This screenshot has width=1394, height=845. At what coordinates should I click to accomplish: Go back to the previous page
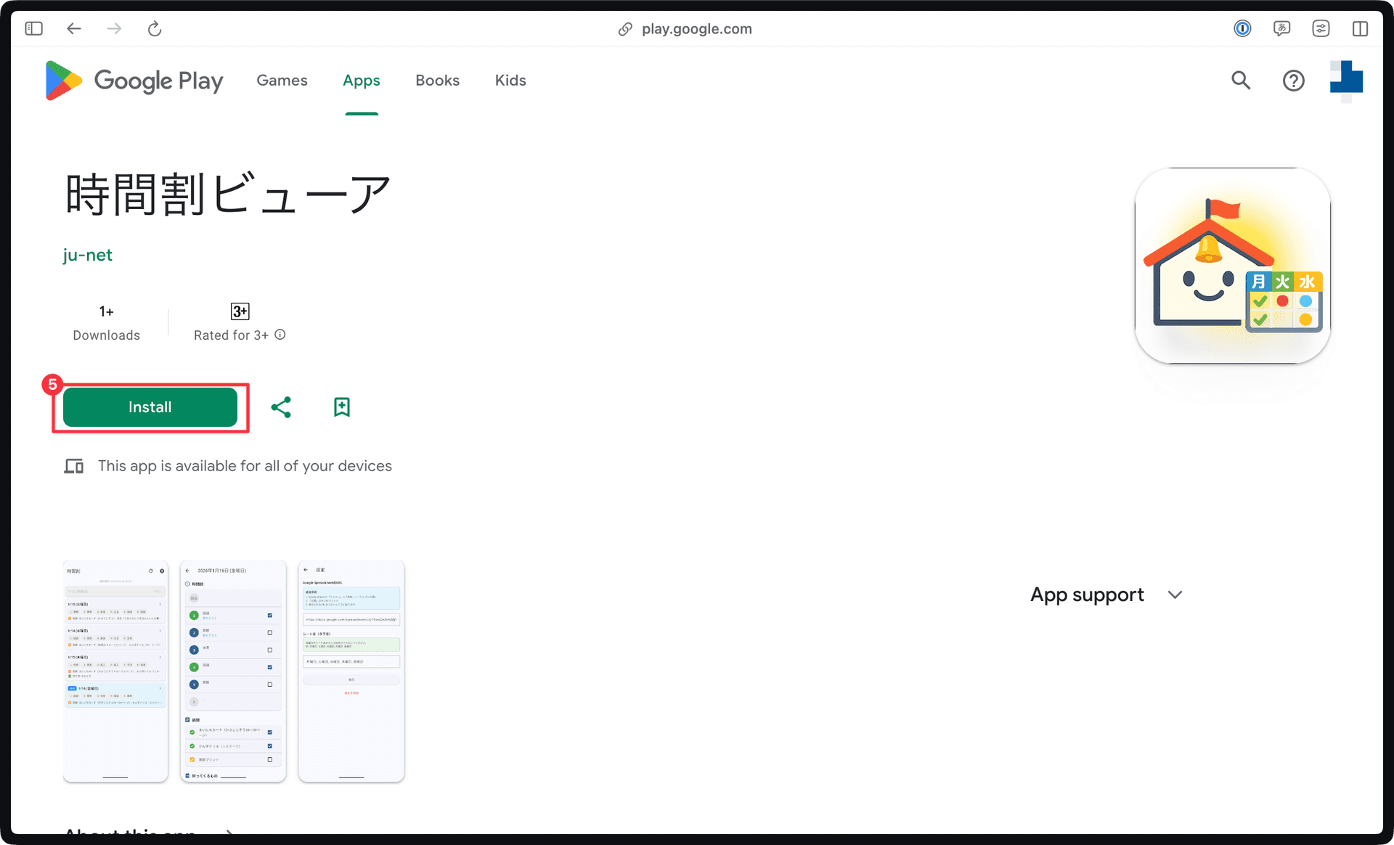click(73, 28)
